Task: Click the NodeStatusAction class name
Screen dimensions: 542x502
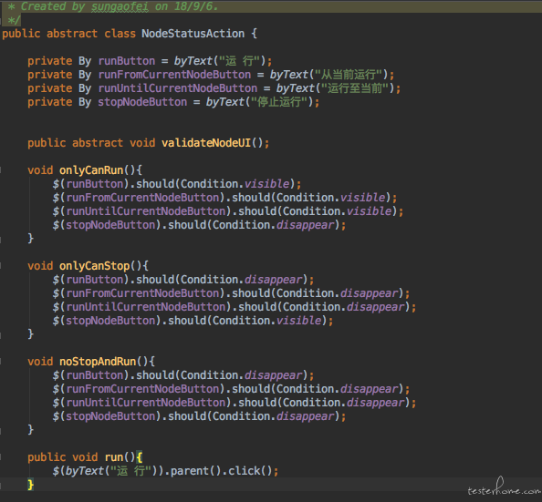Action: click(x=193, y=34)
